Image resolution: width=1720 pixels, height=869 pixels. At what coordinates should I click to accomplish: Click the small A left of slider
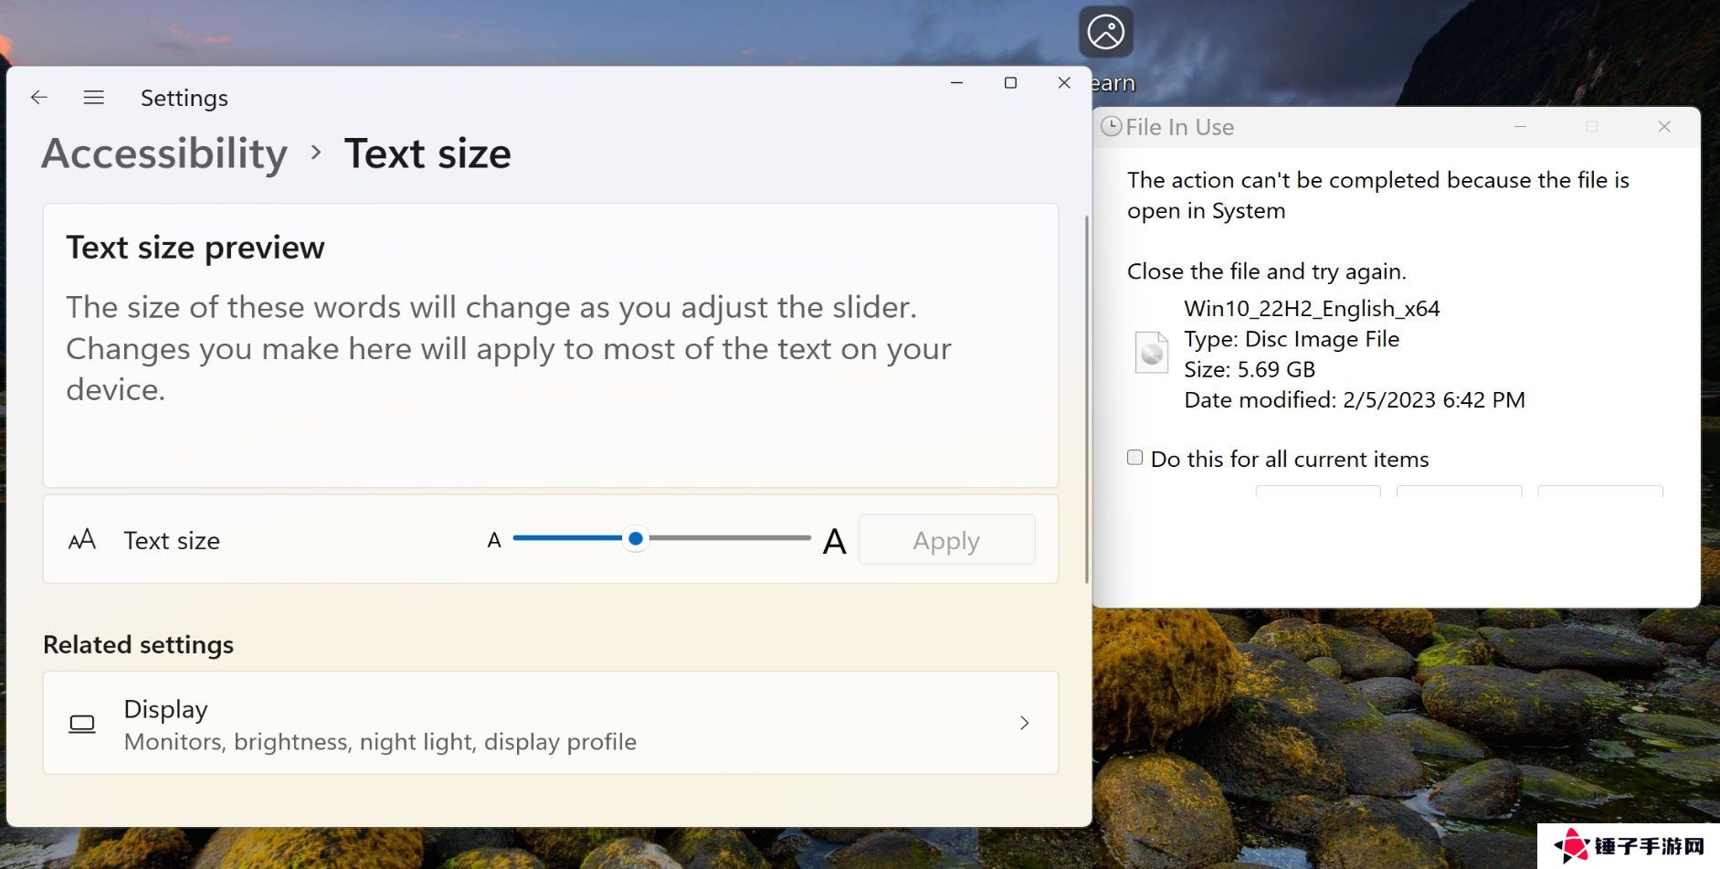point(494,540)
